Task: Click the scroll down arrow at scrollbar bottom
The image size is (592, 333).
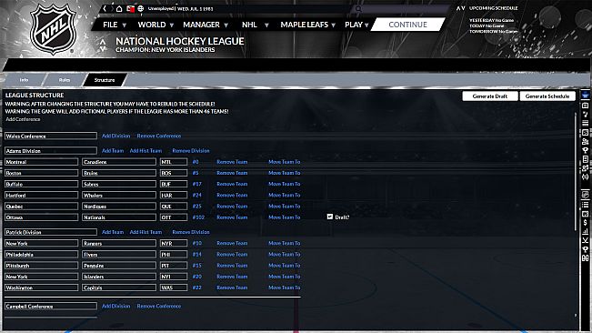Action: (x=576, y=315)
